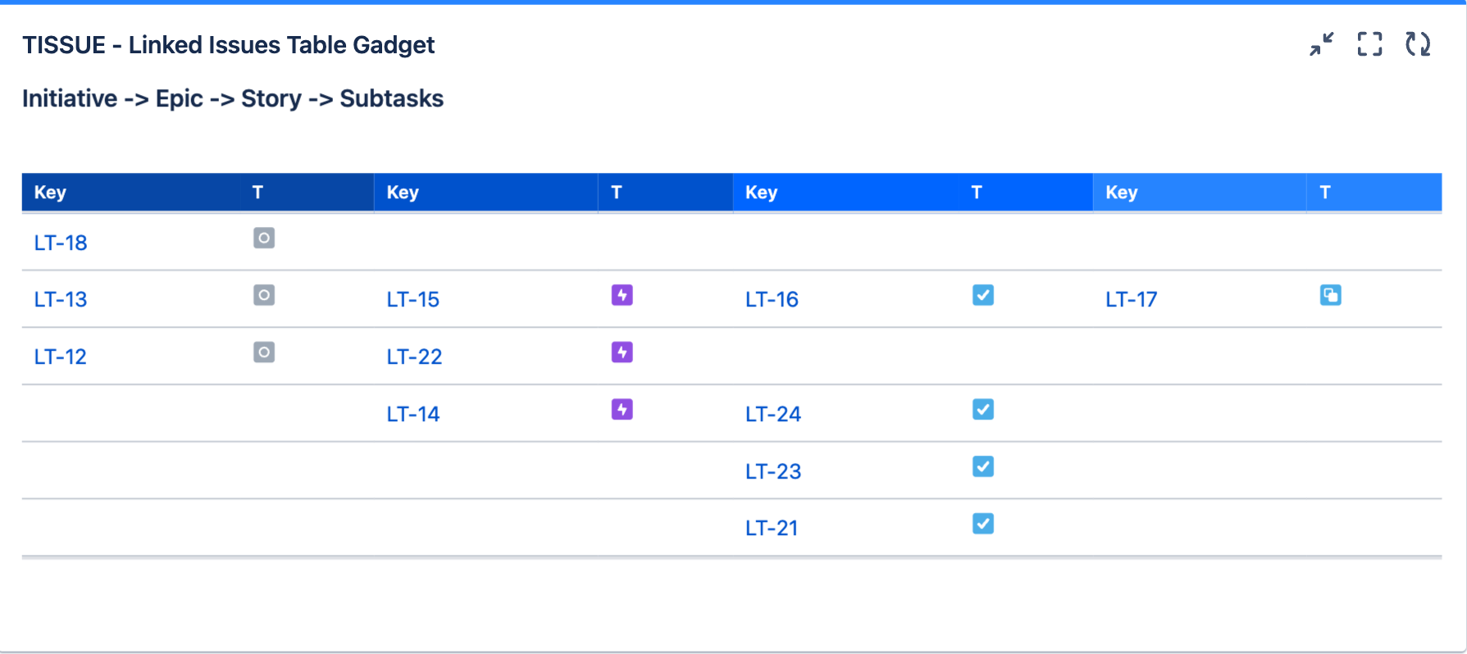Screen dimensions: 1467x654
Task: Click the refresh gadget icon
Action: click(1418, 44)
